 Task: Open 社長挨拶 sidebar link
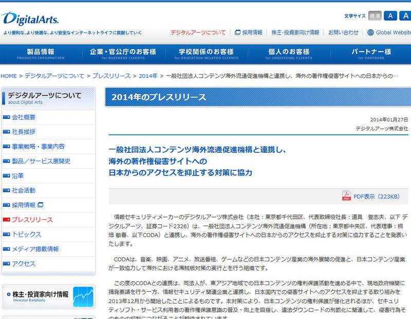coord(24,132)
